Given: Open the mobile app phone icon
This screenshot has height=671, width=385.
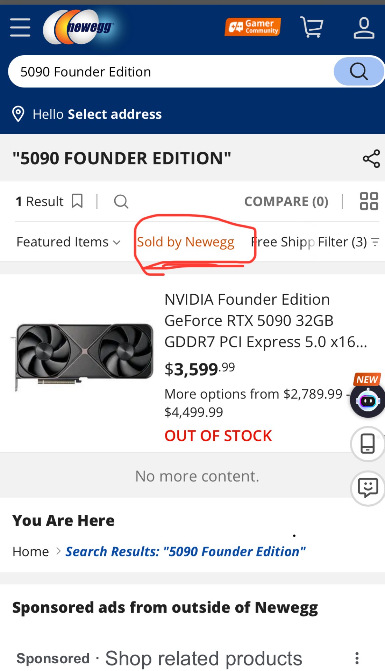Looking at the screenshot, I should (368, 444).
